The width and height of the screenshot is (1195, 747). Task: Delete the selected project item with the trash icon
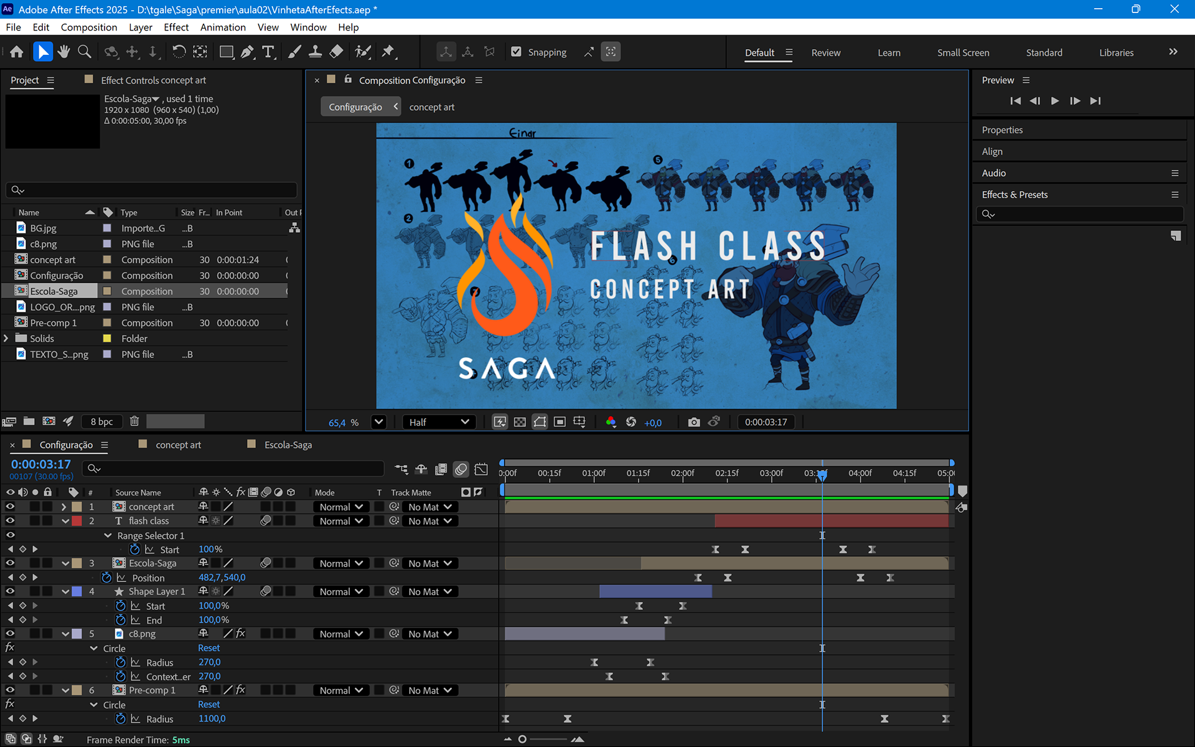coord(134,421)
